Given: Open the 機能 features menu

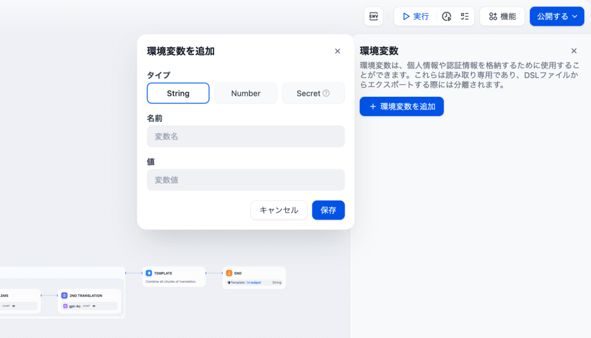Looking at the screenshot, I should pyautogui.click(x=502, y=16).
